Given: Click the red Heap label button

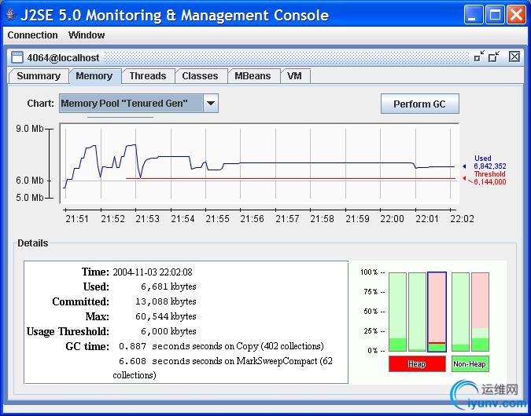Looking at the screenshot, I should tap(417, 364).
